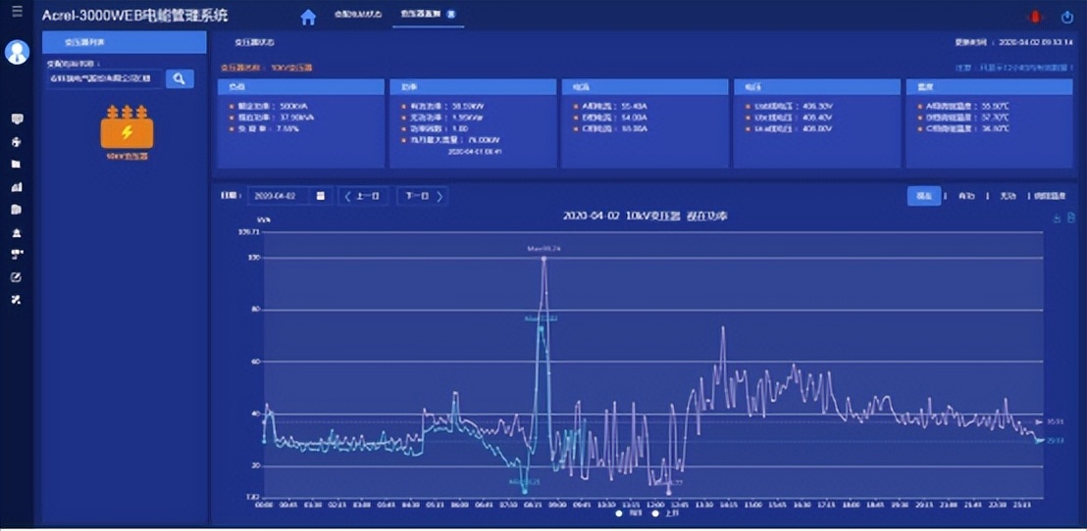Click the folder icon in left sidebar
1087x531 pixels.
click(x=17, y=165)
